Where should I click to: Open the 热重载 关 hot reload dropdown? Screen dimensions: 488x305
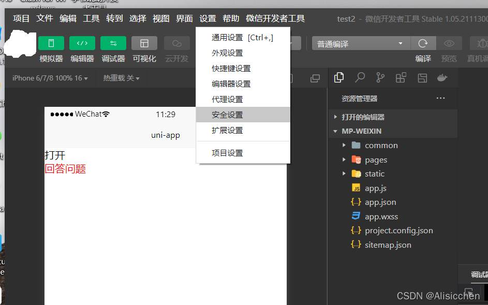click(x=121, y=78)
